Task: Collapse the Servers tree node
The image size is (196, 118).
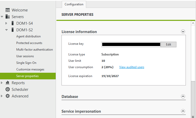Action: pyautogui.click(x=2, y=17)
